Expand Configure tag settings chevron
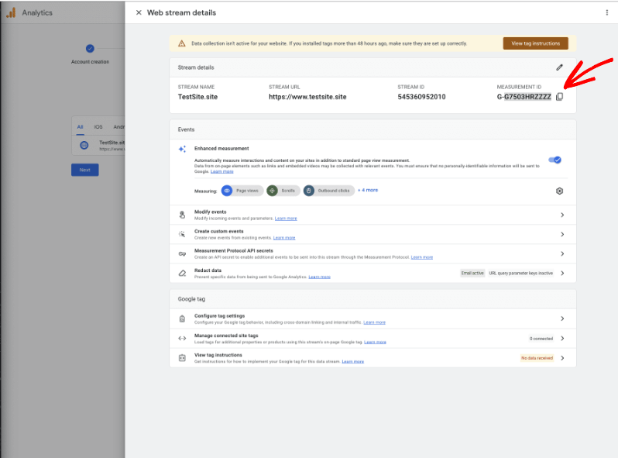The width and height of the screenshot is (618, 458). pos(562,319)
